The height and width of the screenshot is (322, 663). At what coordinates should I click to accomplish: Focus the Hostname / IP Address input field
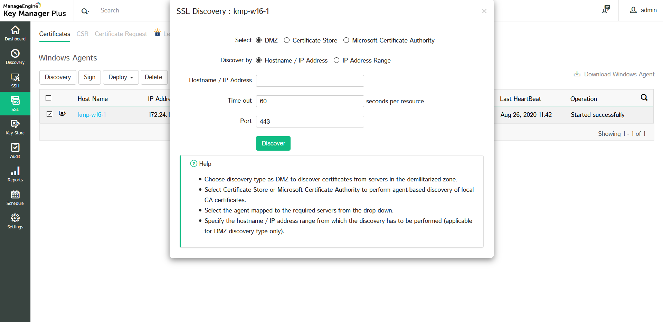[x=310, y=81]
